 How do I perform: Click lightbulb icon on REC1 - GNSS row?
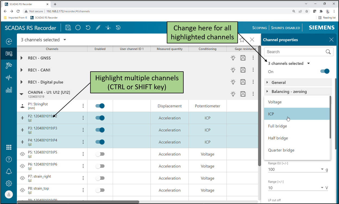[x=233, y=58]
